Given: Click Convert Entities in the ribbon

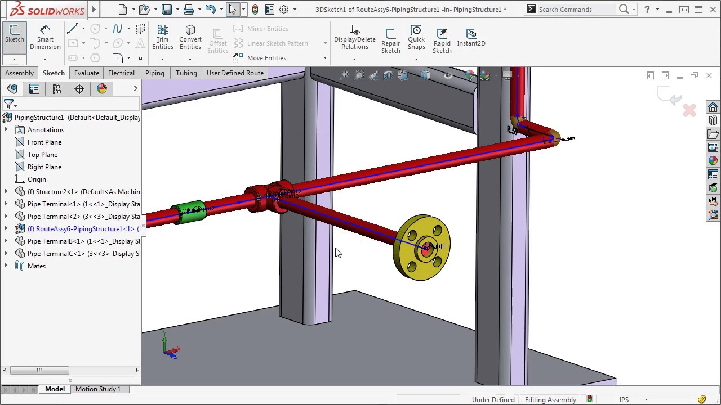Looking at the screenshot, I should [x=190, y=37].
